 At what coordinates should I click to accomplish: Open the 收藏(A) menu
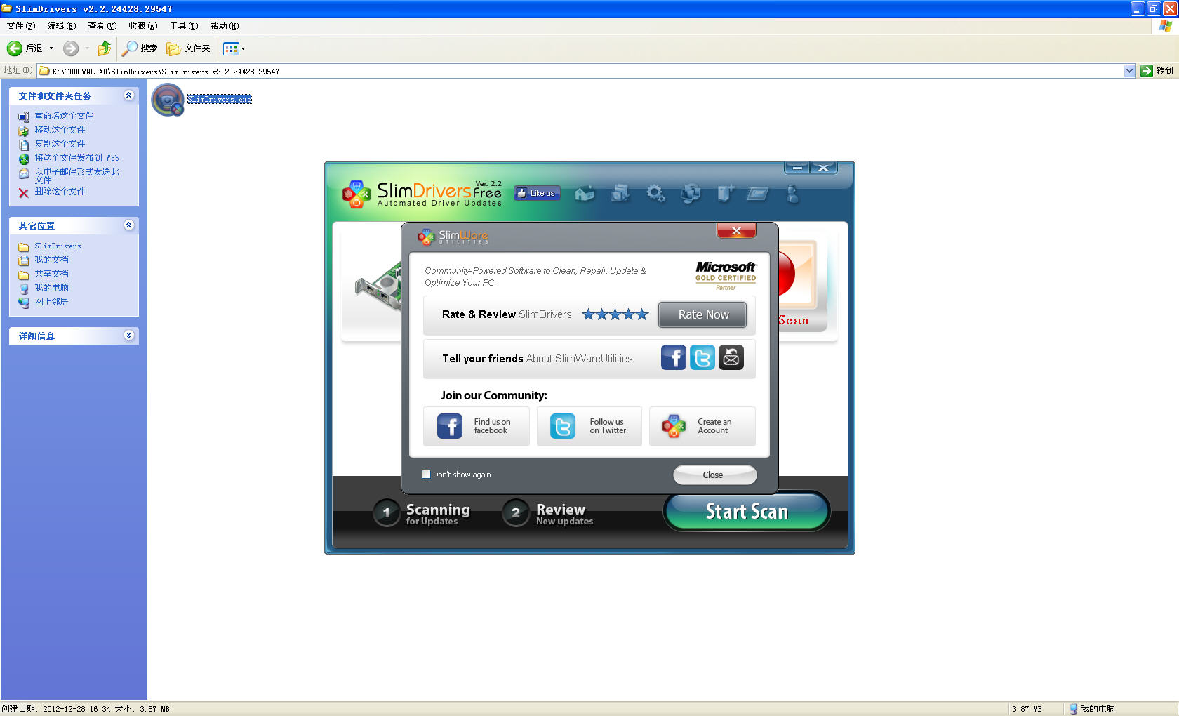click(142, 26)
